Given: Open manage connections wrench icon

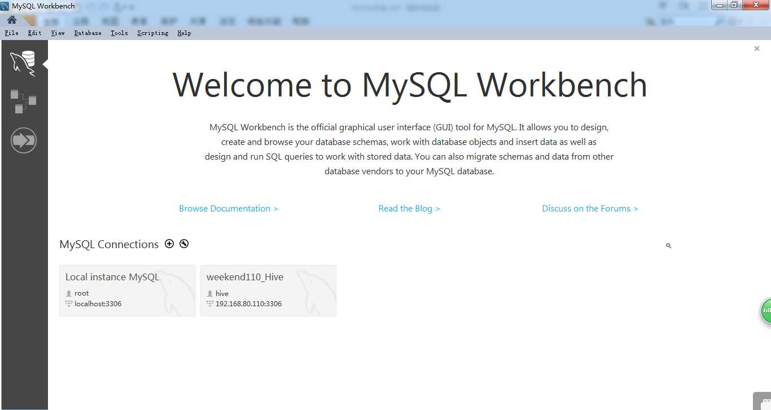Looking at the screenshot, I should point(184,244).
